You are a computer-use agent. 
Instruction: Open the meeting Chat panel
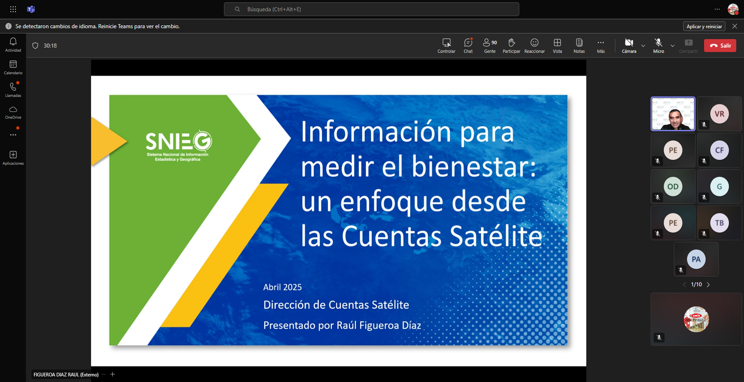tap(468, 46)
